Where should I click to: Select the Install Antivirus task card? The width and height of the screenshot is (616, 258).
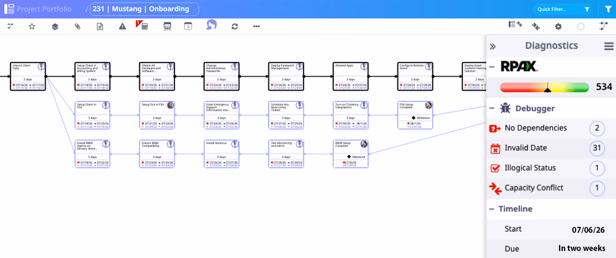(221, 154)
